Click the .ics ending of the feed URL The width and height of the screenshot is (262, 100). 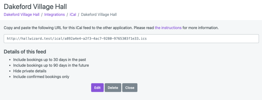click(143, 39)
